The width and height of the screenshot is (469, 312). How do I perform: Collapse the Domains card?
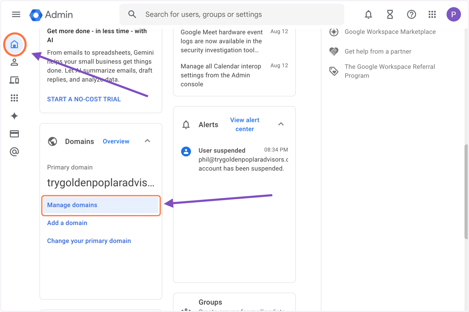[147, 141]
